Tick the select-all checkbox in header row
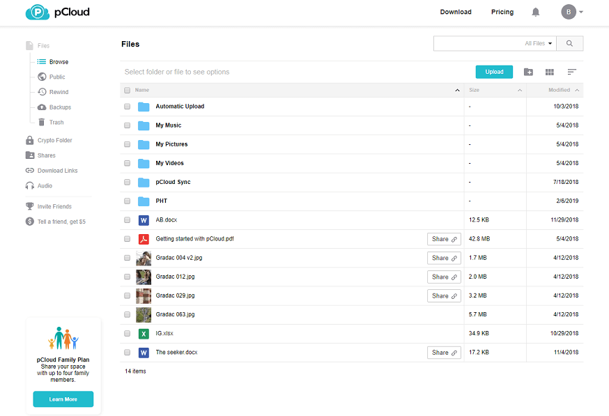 [127, 90]
